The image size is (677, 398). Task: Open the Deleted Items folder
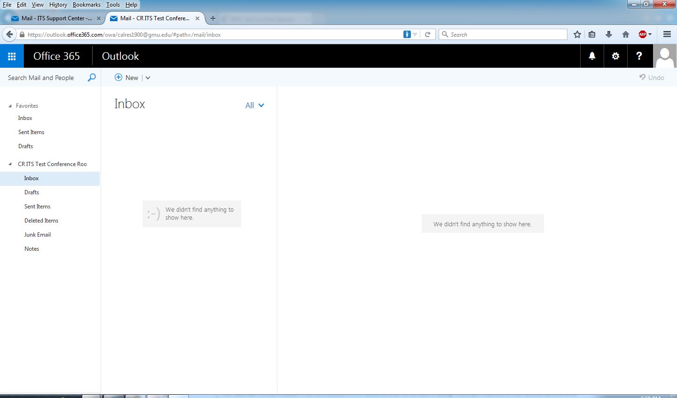coord(41,221)
